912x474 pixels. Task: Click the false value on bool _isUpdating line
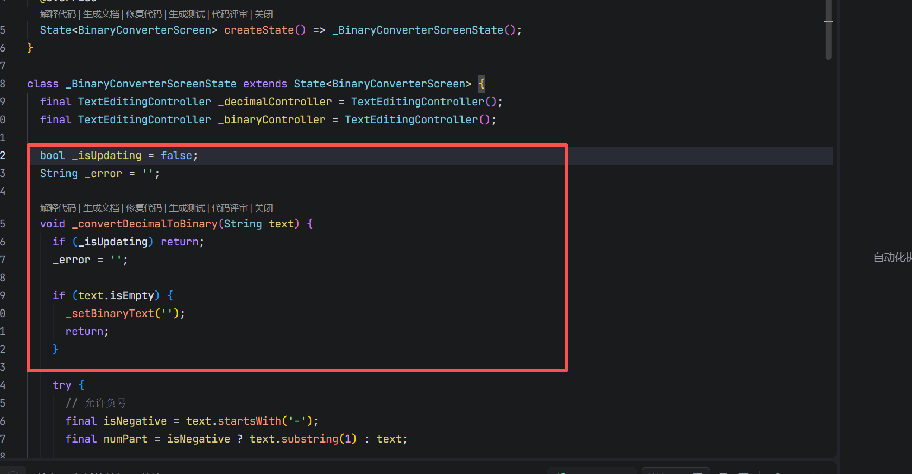(x=176, y=155)
